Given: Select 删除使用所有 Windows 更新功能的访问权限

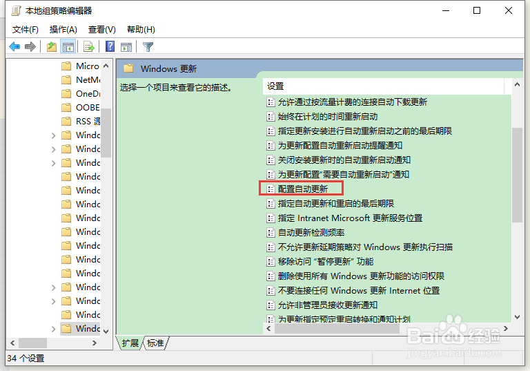Looking at the screenshot, I should 361,276.
